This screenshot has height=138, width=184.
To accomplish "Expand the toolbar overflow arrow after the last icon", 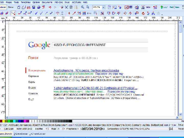I will click(162, 15).
